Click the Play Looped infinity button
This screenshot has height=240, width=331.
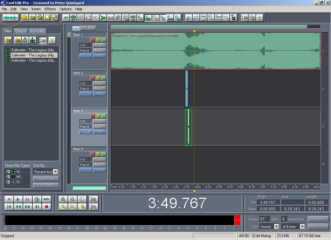point(47,199)
